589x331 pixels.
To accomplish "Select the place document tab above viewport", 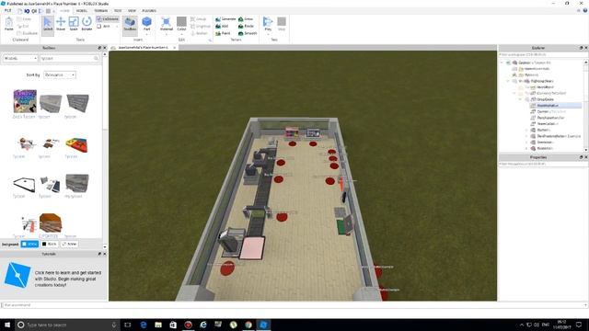I will [144, 48].
